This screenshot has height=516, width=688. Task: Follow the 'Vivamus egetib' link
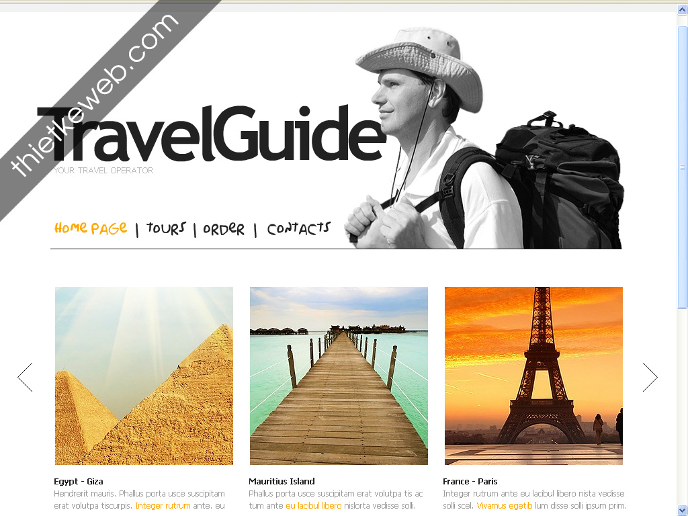504,505
